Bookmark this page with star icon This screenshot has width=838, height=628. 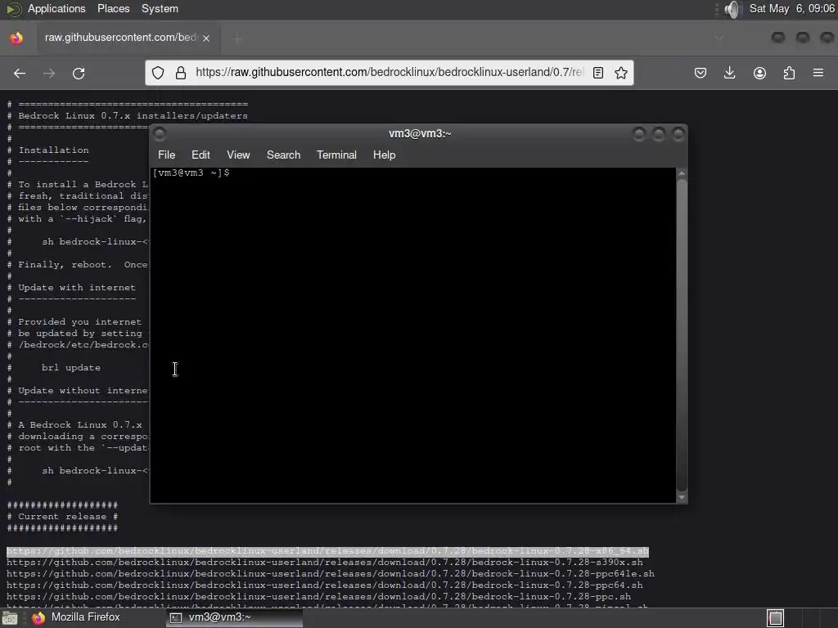click(x=621, y=73)
